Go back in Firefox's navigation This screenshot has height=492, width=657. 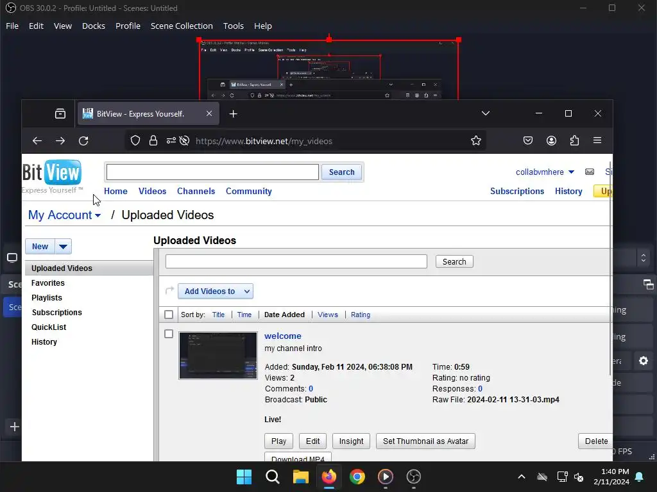point(37,141)
